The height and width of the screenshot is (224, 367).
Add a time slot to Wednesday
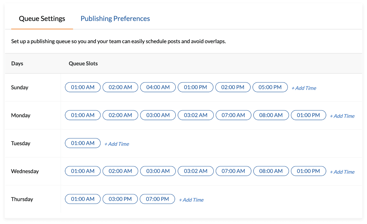(x=342, y=172)
